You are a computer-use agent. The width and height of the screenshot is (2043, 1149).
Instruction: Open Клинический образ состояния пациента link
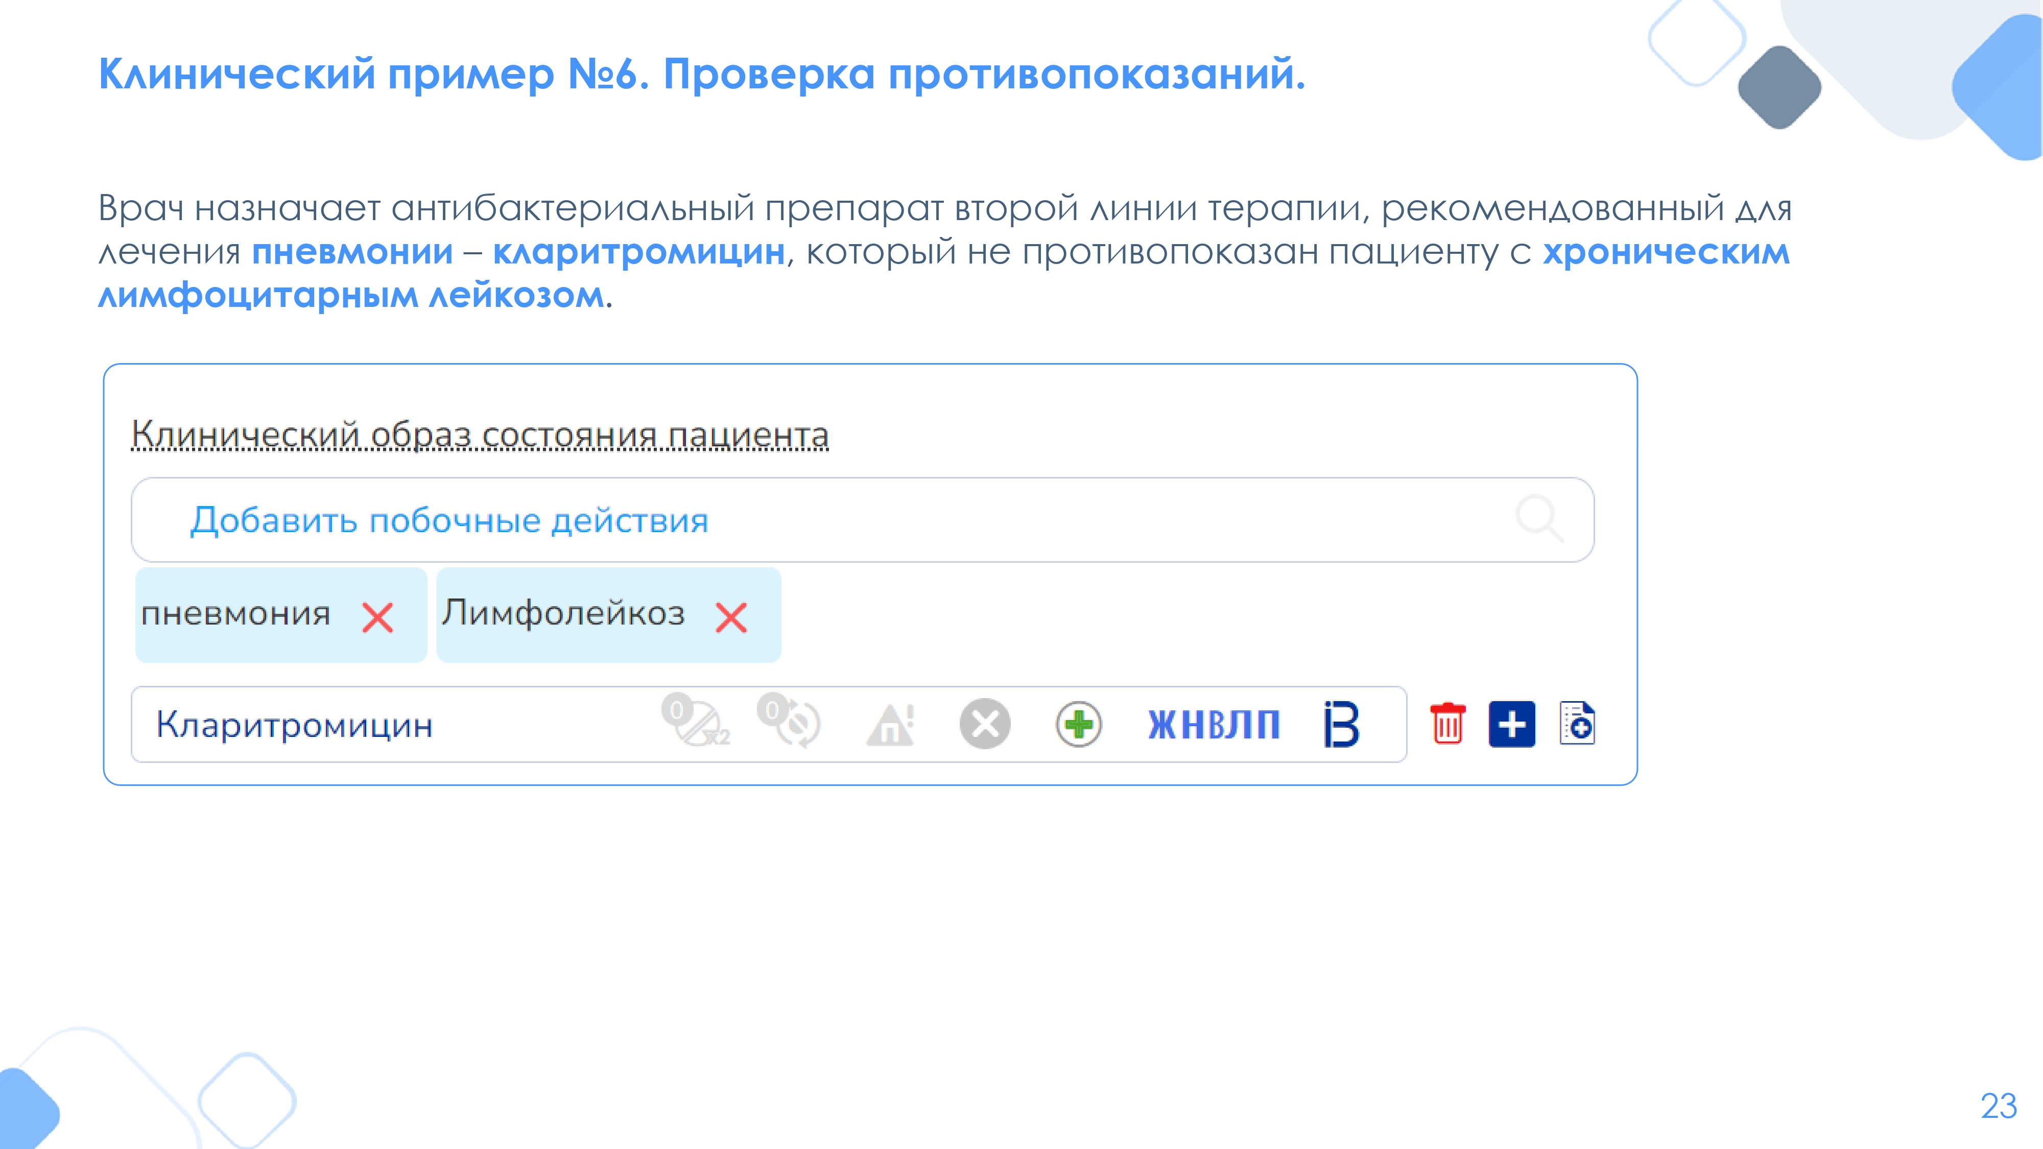tap(480, 435)
